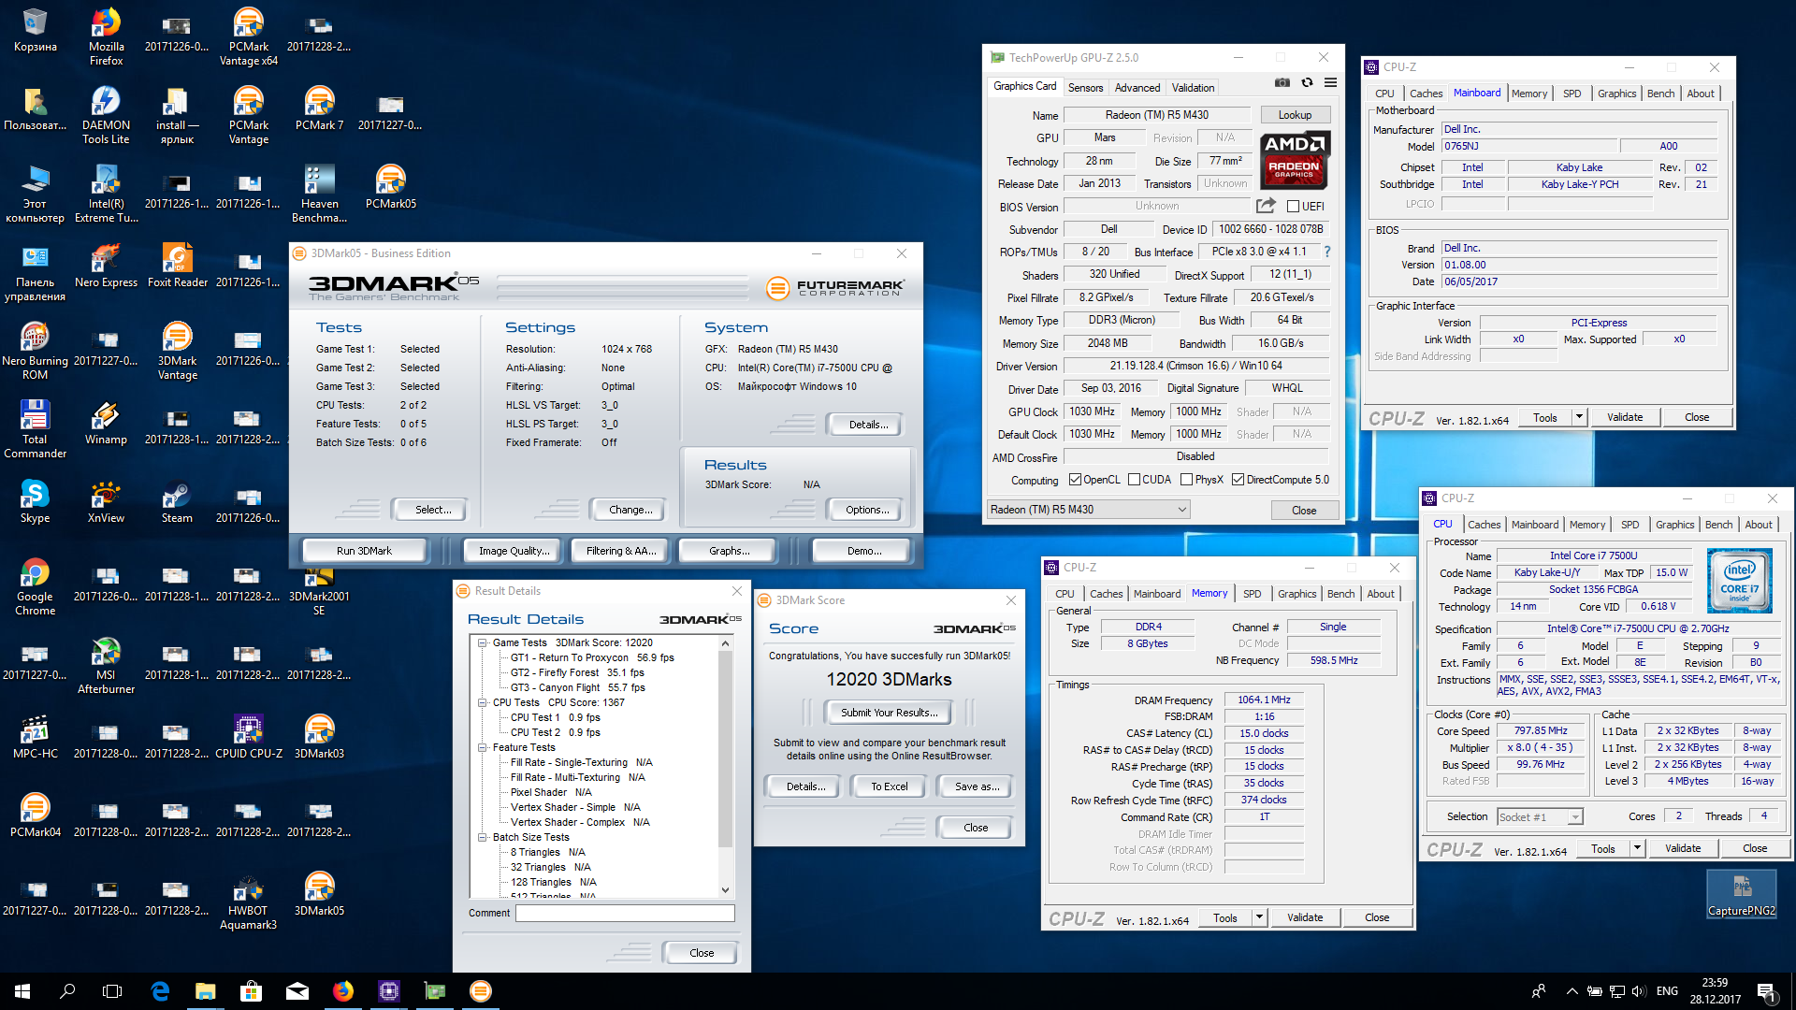Click Run 3DMark button

[x=364, y=551]
